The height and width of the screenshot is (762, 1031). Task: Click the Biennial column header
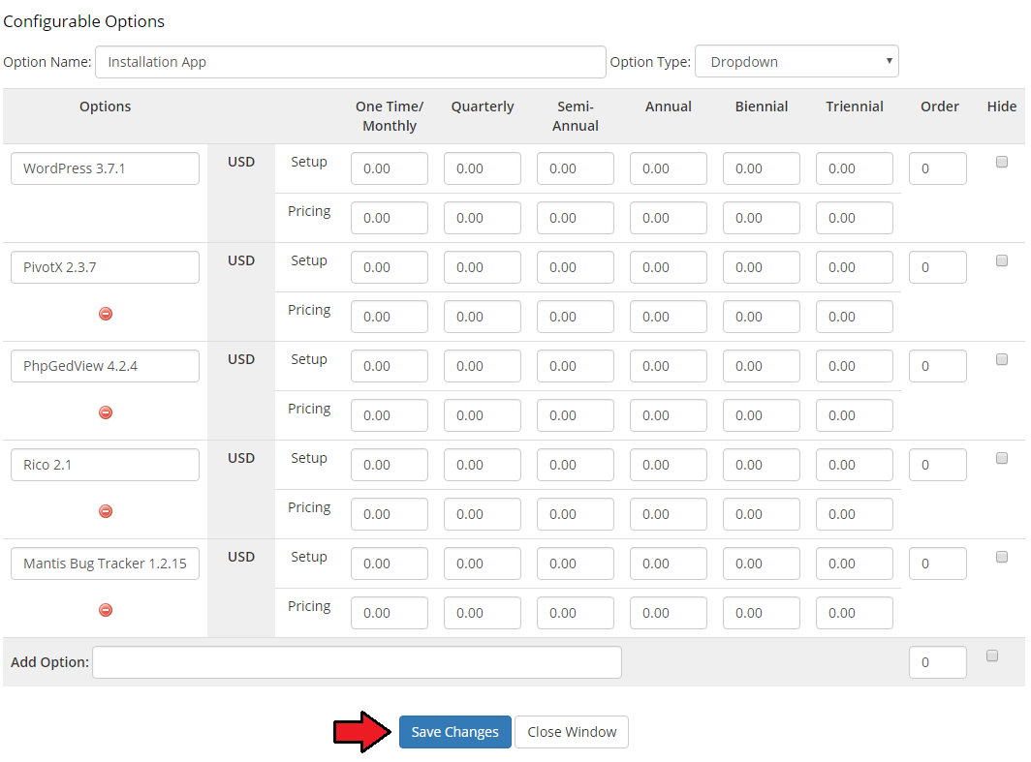pyautogui.click(x=762, y=107)
